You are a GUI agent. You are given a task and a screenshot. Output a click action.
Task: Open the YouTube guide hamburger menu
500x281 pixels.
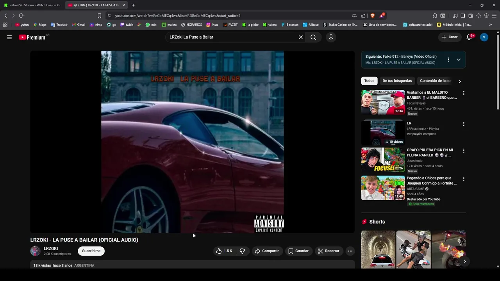[x=9, y=37]
